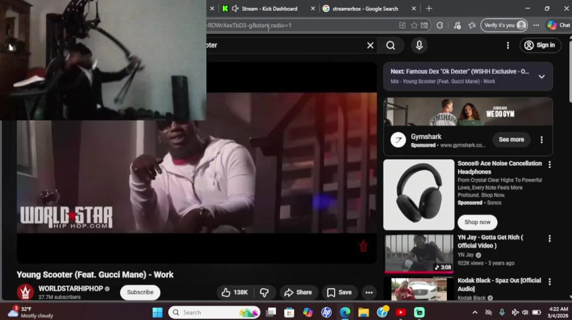Viewport: 572px width, 320px height.
Task: Click the muted speaker icon on Kick tab
Action: point(236,8)
